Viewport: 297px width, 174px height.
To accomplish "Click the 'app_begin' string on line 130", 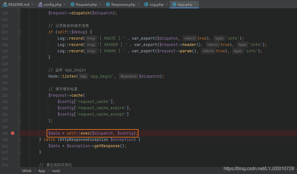I will pos(101,76).
